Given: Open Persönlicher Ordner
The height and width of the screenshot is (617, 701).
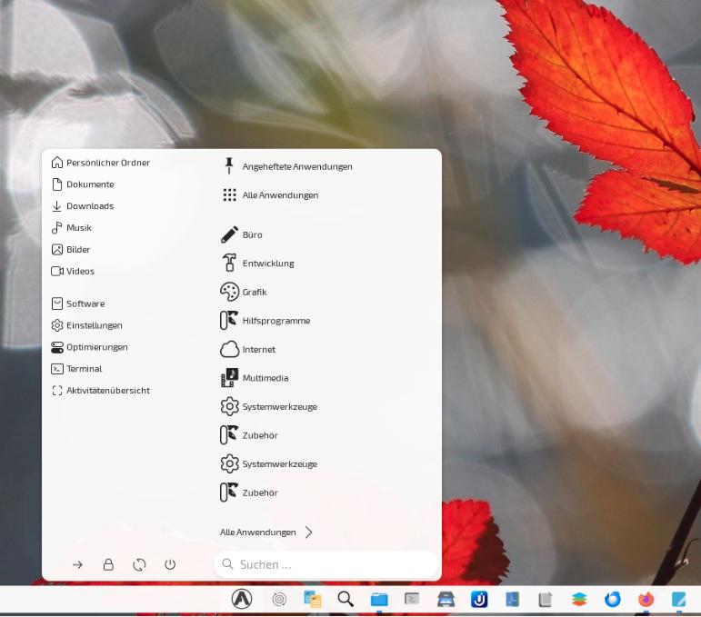Looking at the screenshot, I should (x=107, y=163).
